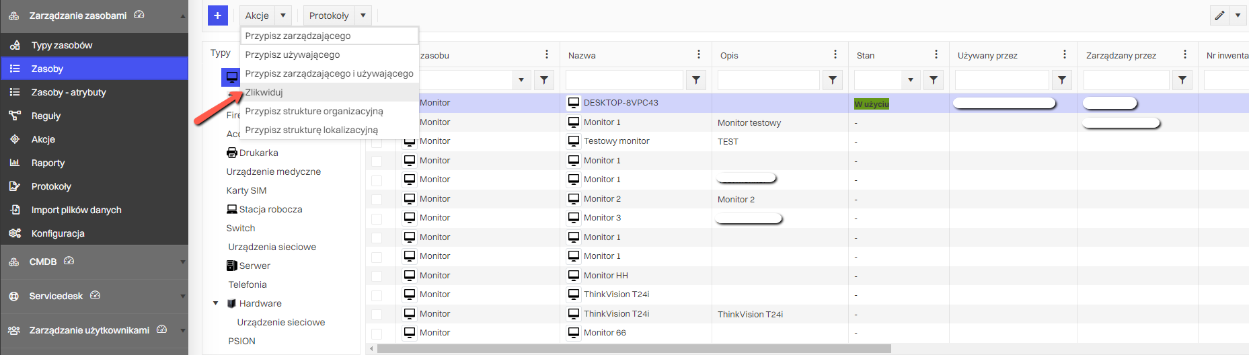This screenshot has height=355, width=1249.
Task: Expand Zarządzanie użytkownikami sidebar section
Action: 183,331
